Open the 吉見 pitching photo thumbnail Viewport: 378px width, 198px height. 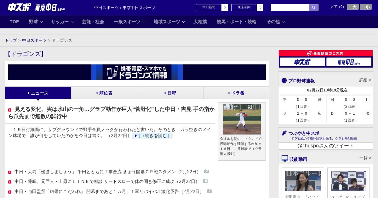[242, 119]
